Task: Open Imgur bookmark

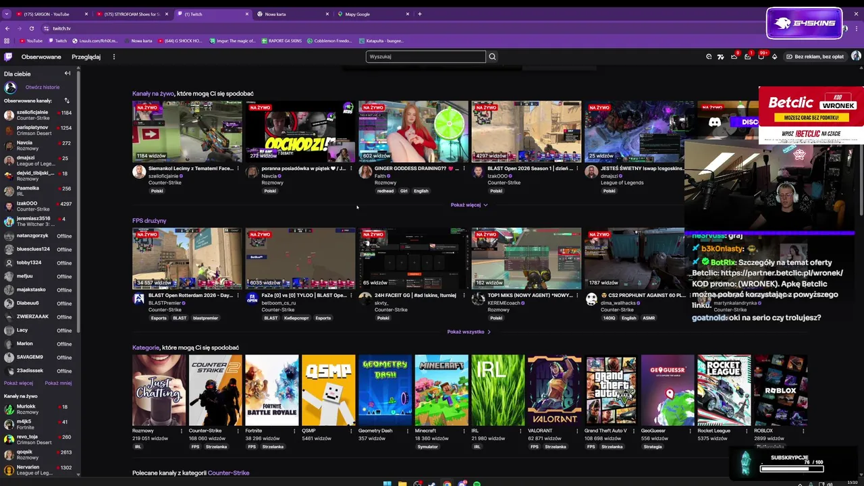Action: (x=232, y=40)
